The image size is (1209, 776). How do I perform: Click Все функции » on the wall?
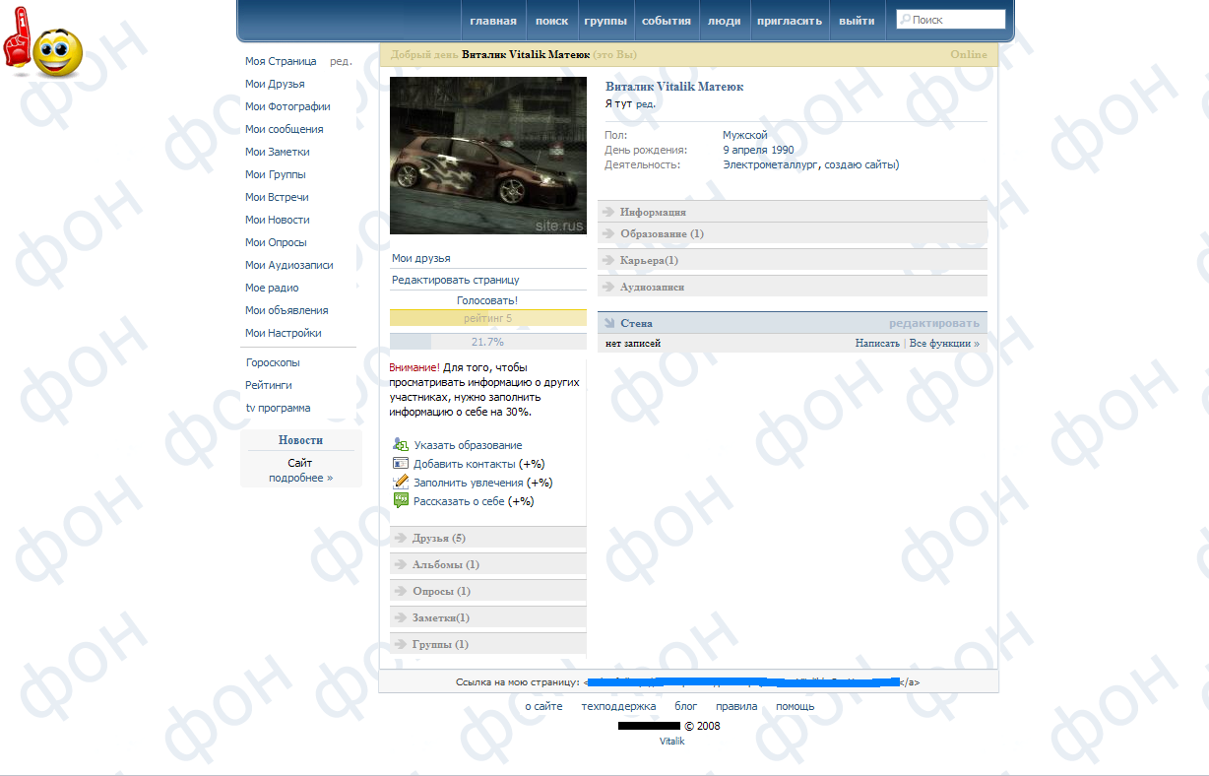pos(944,344)
